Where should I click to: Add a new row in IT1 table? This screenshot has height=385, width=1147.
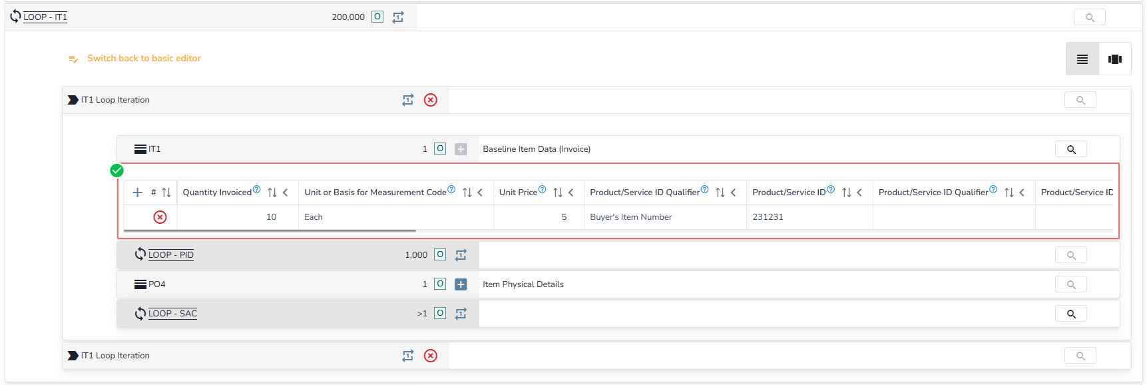[x=138, y=192]
